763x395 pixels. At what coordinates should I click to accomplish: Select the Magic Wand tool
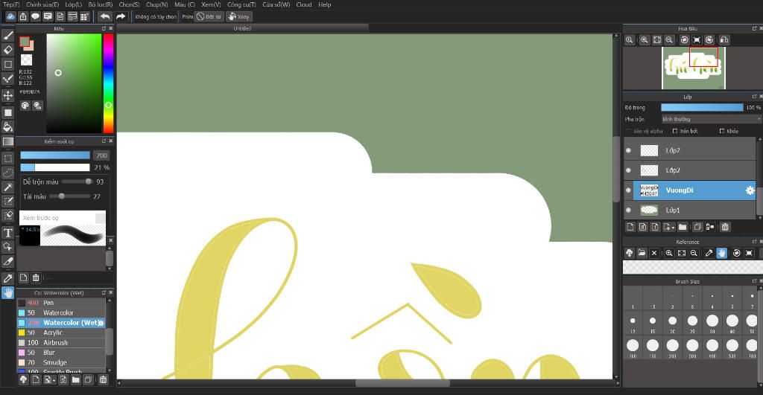[7, 187]
